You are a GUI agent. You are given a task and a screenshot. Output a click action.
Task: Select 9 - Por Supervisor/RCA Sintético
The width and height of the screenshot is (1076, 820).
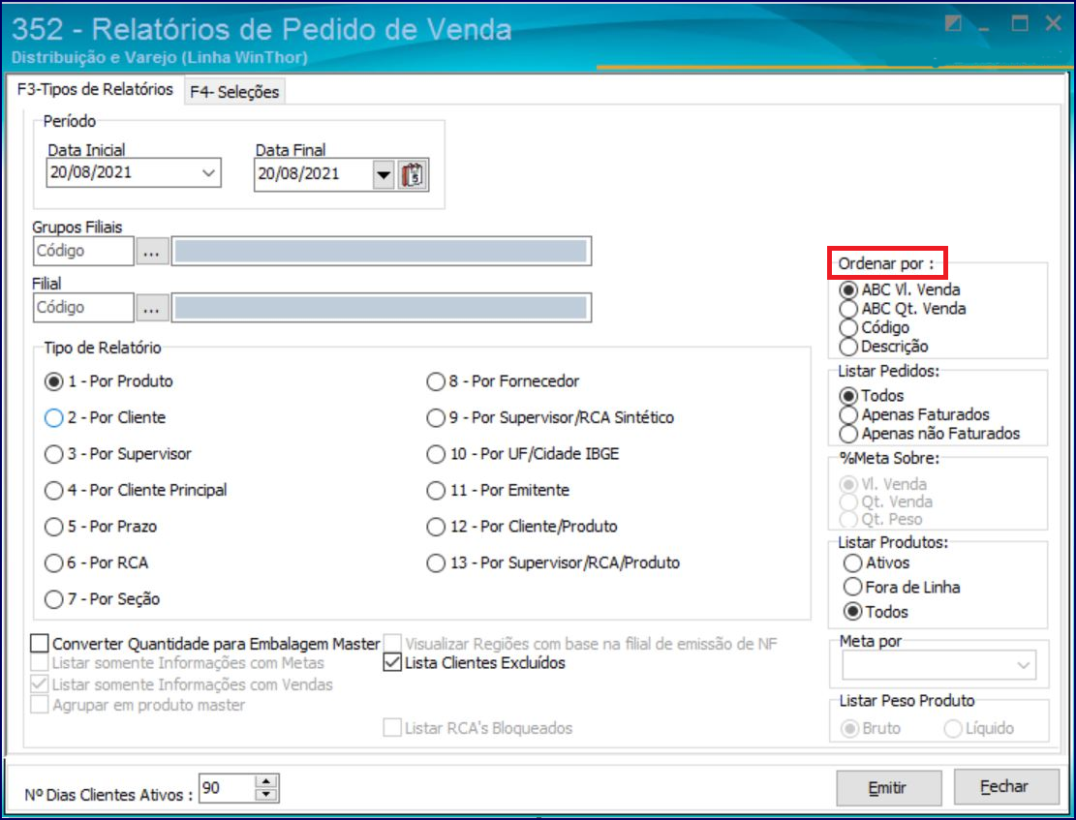[x=550, y=418]
